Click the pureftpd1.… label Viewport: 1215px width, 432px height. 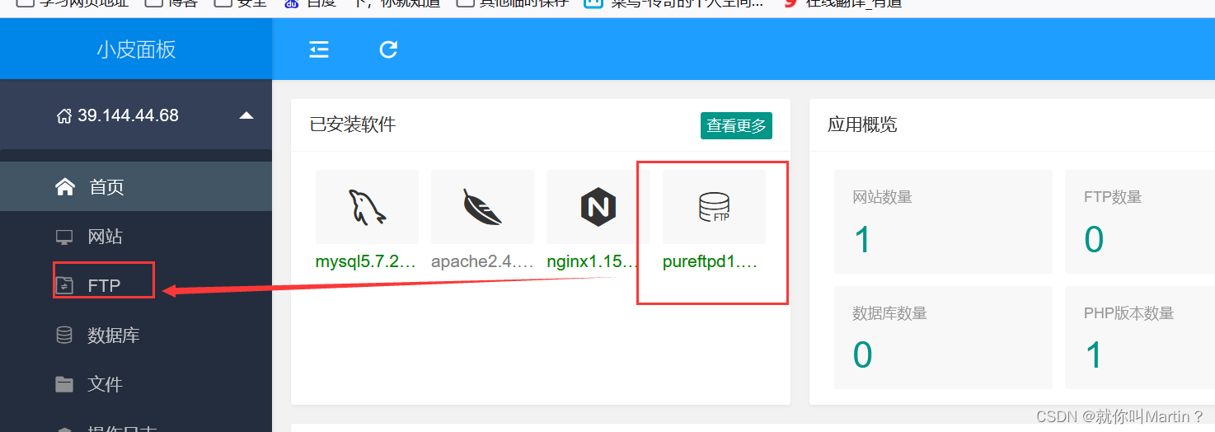pos(710,261)
